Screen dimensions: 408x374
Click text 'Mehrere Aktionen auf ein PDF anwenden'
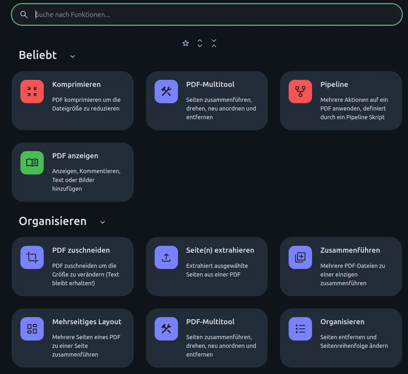point(354,104)
